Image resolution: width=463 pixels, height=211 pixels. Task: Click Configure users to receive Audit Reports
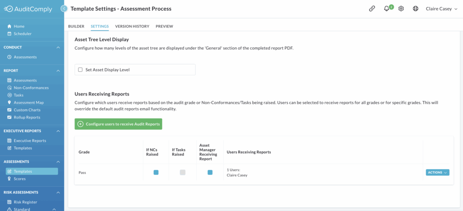118,124
